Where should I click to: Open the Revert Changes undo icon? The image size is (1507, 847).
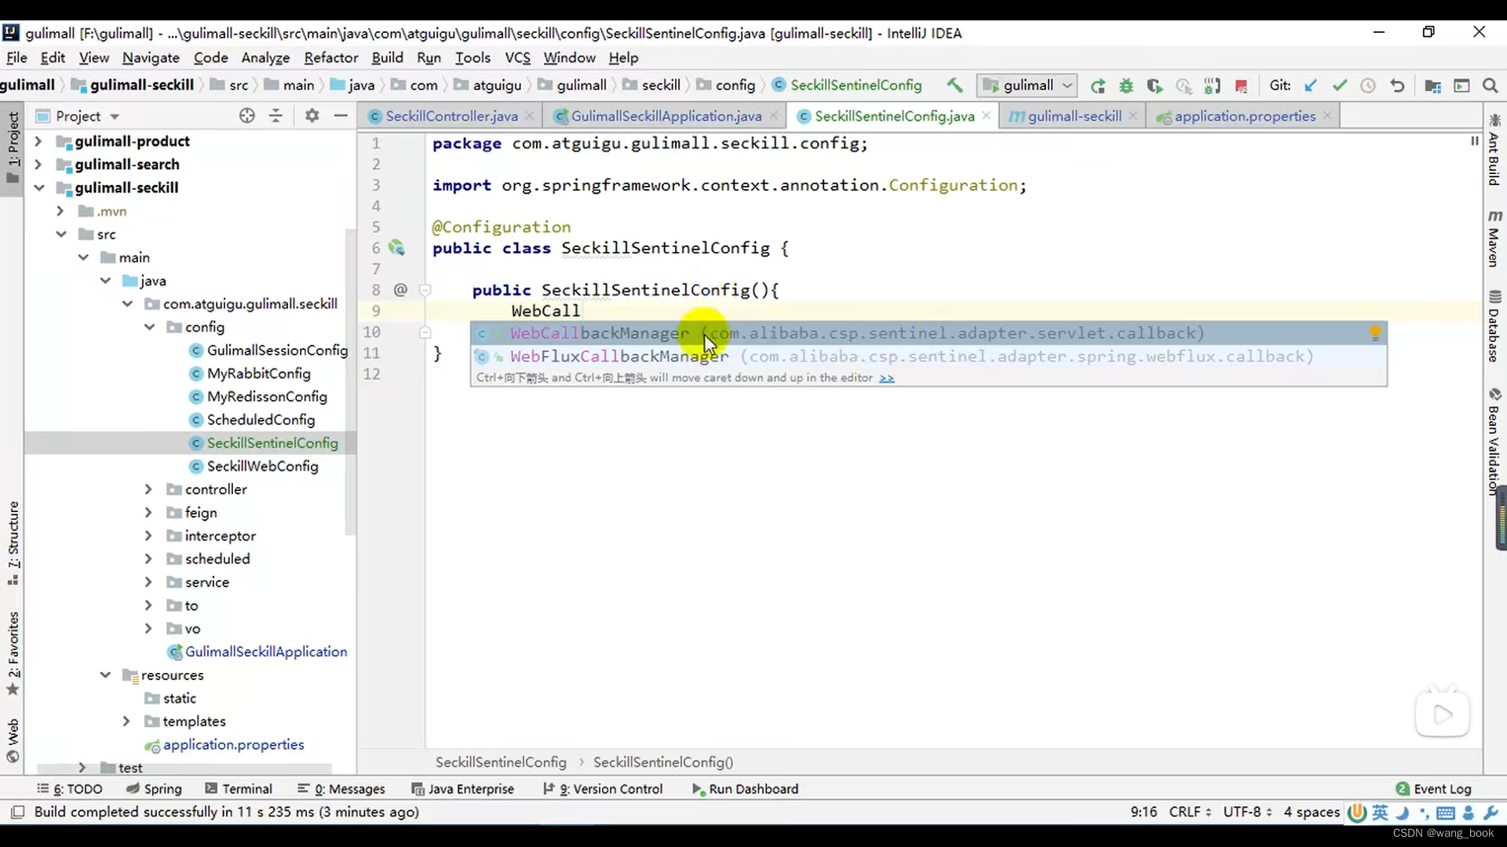(1396, 85)
